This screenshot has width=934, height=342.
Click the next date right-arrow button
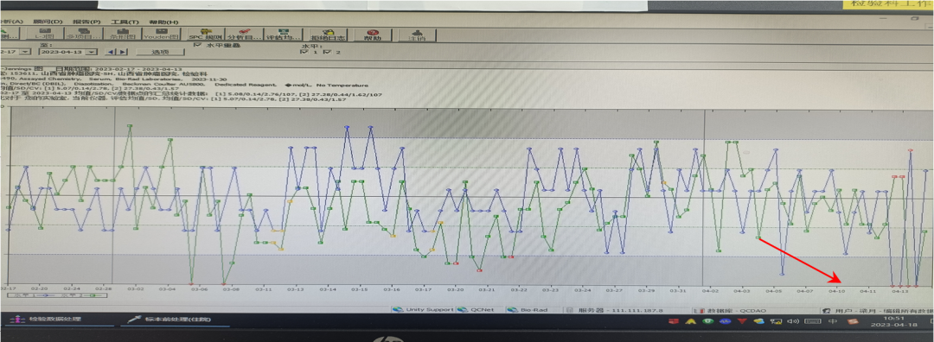[x=124, y=52]
